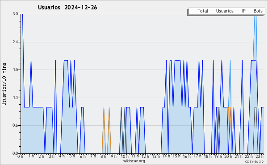Click the y-axis label 'Usuarios/10 mins'
Viewport: 268px width, 165px height.
tap(4, 84)
